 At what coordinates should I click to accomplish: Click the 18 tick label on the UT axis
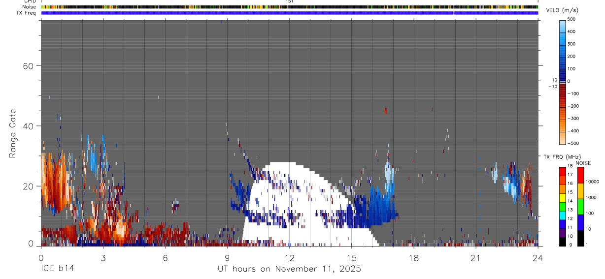pos(414,257)
